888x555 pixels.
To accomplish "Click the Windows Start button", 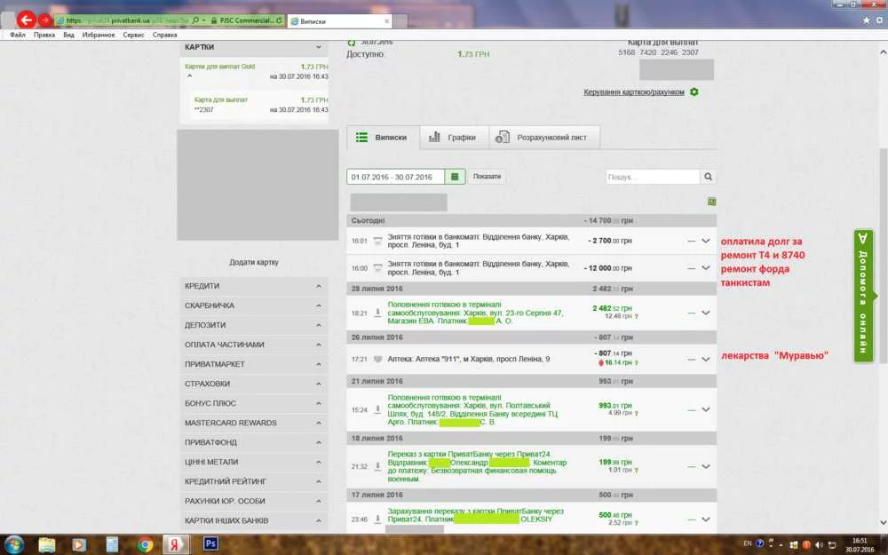I will [13, 545].
